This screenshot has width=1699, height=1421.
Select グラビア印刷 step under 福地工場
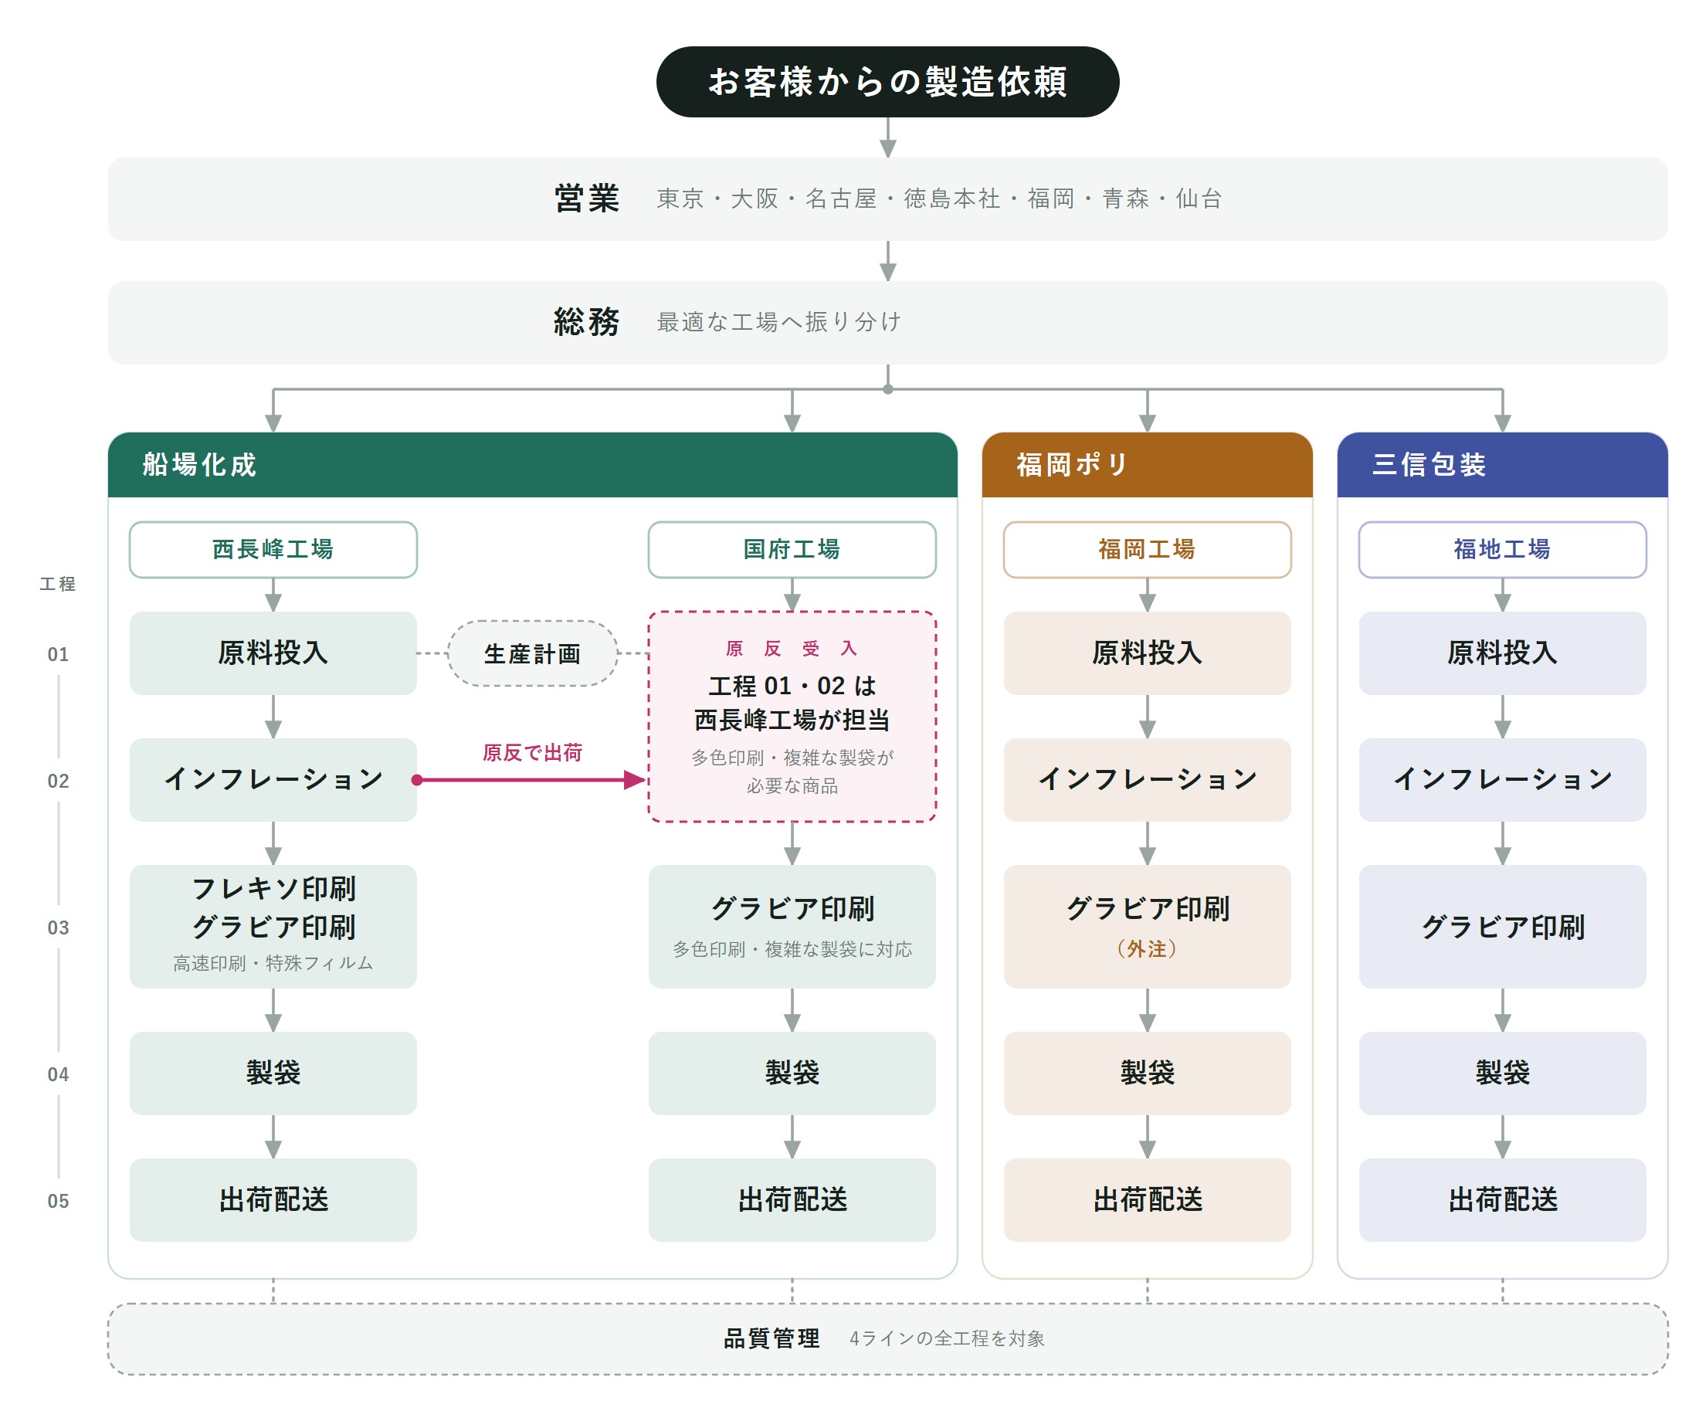point(1502,927)
